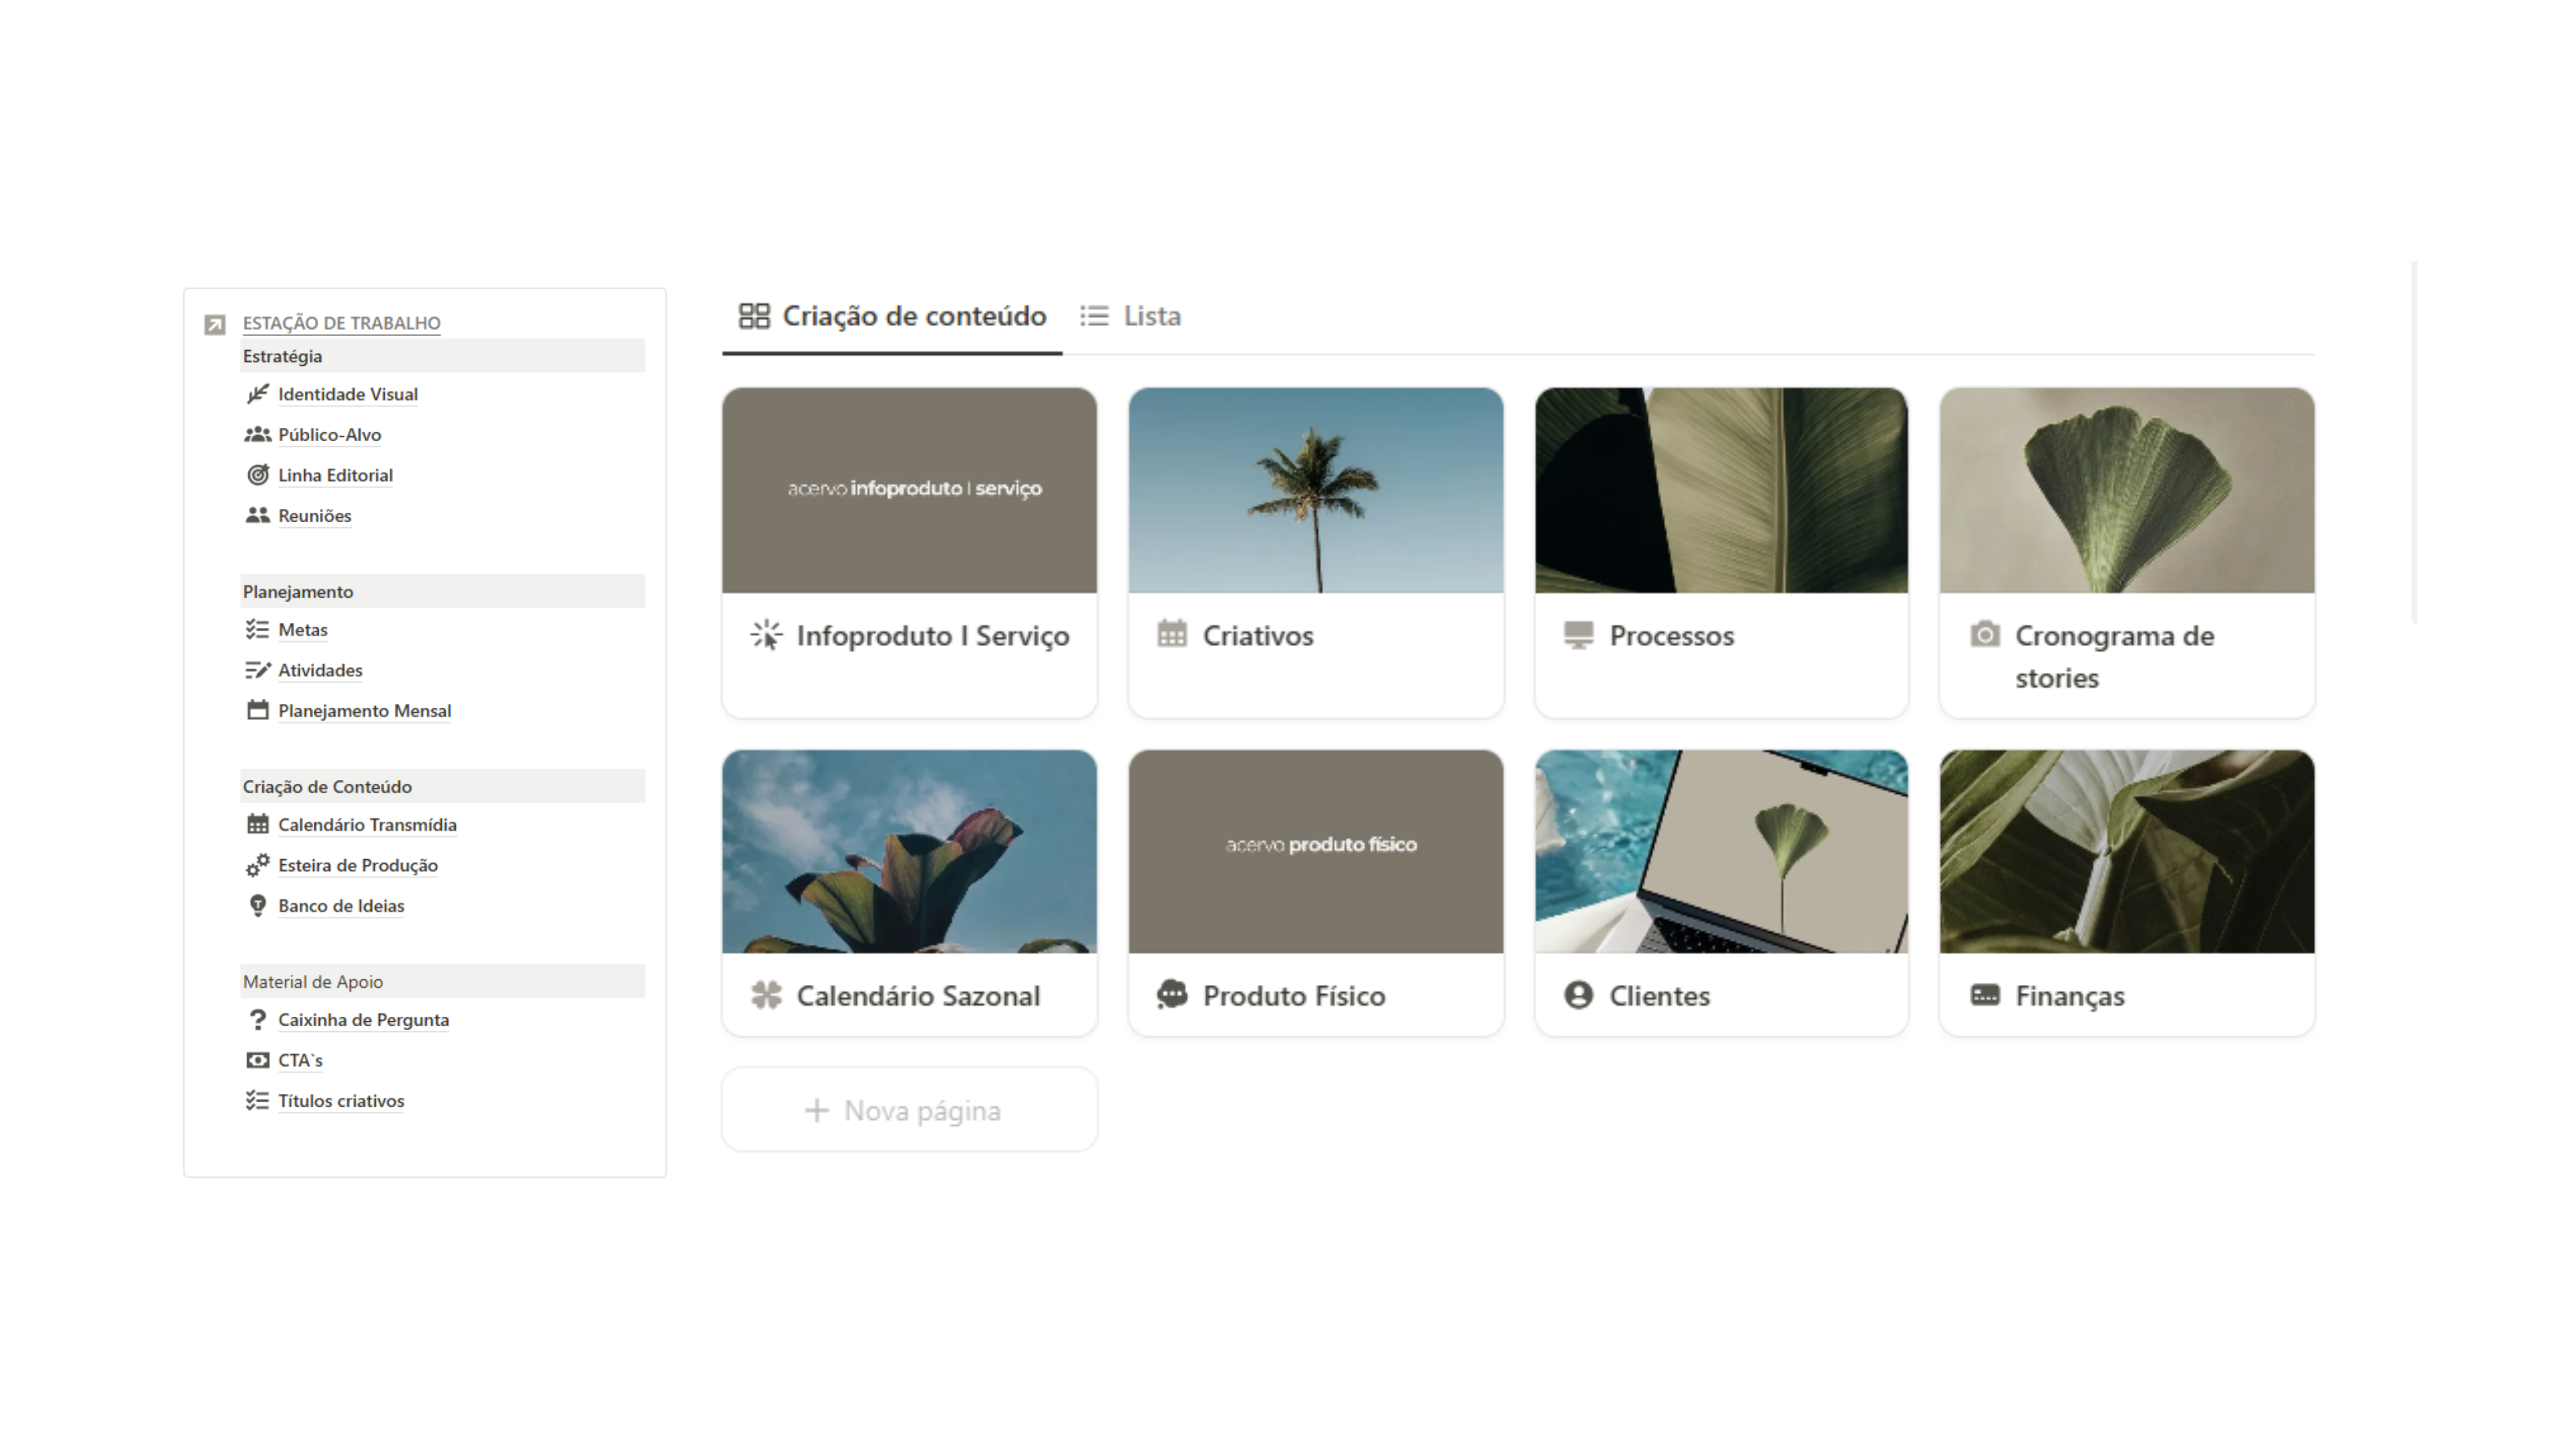This screenshot has height=1448, width=2576.
Task: Add a Nova página card
Action: point(908,1110)
